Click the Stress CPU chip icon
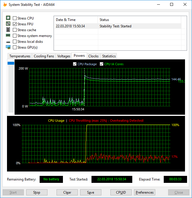This screenshot has width=192, height=198. click(x=8, y=18)
